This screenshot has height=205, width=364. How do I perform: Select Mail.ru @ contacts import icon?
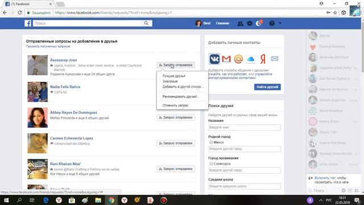(238, 59)
